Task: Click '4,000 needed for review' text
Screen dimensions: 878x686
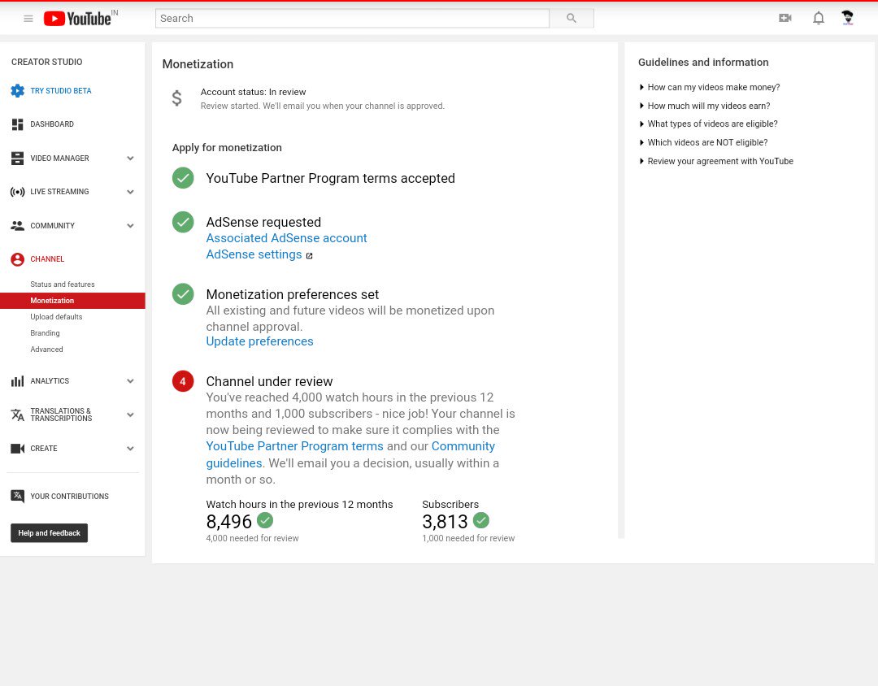Action: tap(252, 538)
